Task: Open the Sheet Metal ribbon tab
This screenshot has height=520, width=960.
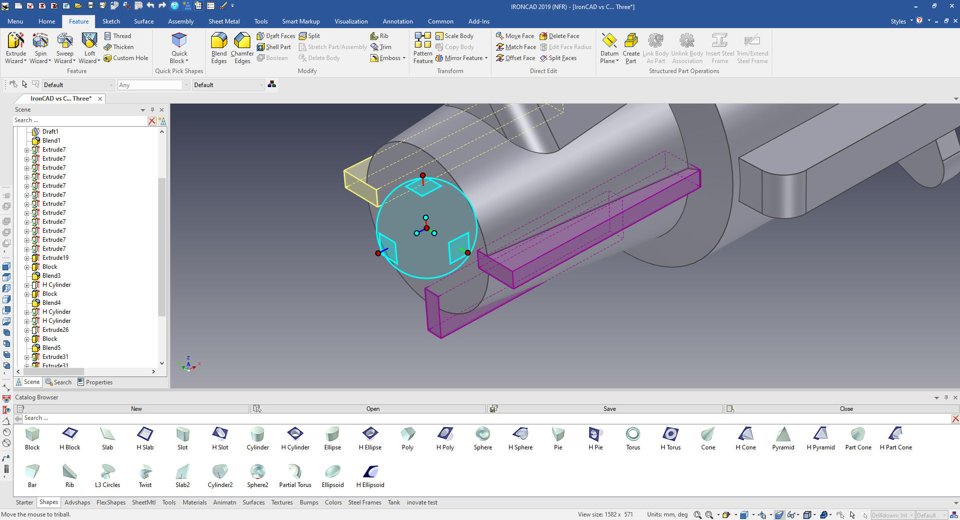Action: pyautogui.click(x=224, y=22)
